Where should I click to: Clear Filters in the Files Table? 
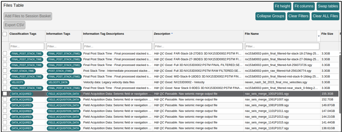[x=299, y=16]
